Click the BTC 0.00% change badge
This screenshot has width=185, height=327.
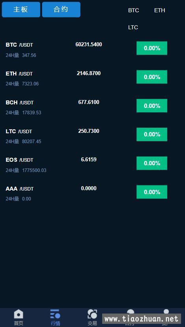pyautogui.click(x=152, y=48)
